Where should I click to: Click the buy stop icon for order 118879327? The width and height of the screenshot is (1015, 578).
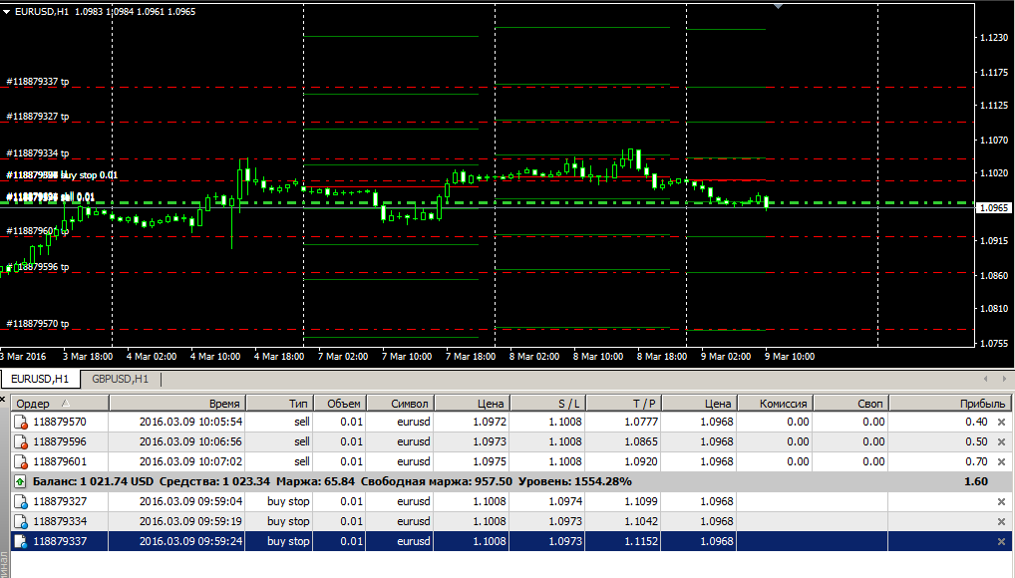[21, 501]
